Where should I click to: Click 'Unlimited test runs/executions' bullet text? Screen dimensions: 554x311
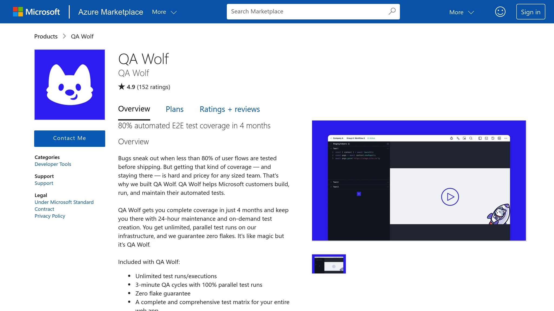coord(176,276)
